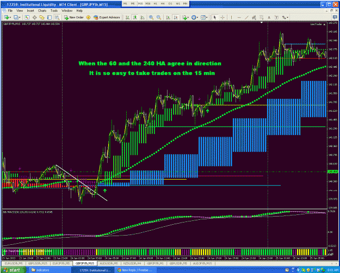
Task: Click the Zoom In magnifier
Action: (151, 17)
